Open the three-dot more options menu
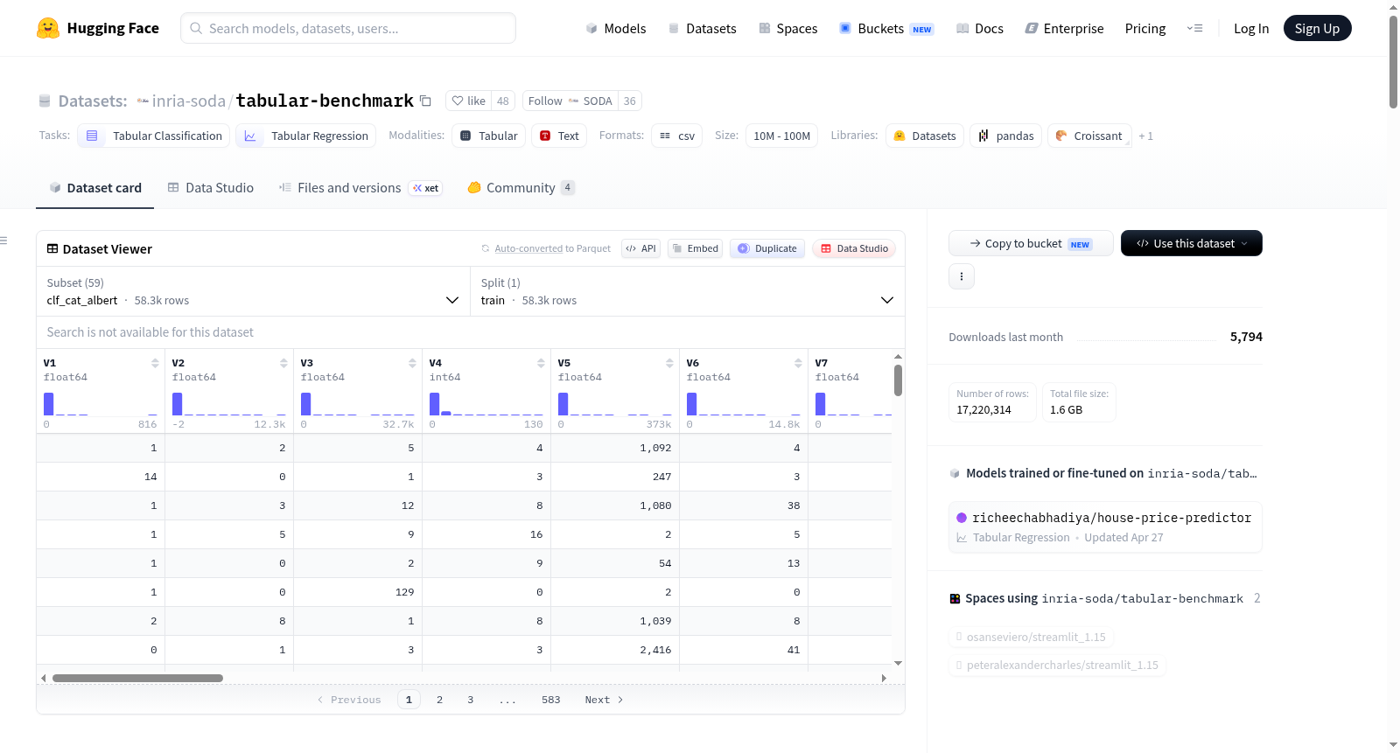The width and height of the screenshot is (1400, 753). 962,276
